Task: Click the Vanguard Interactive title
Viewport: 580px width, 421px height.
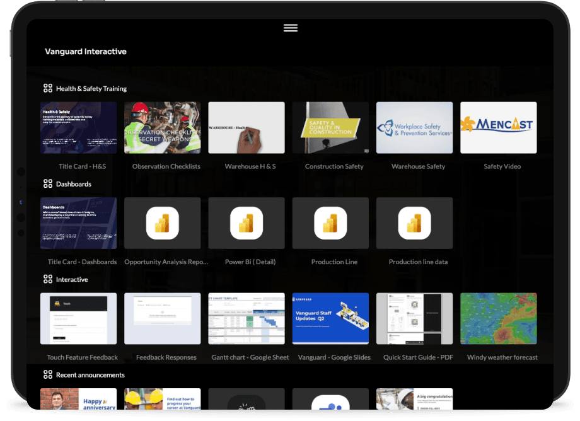Action: pyautogui.click(x=86, y=52)
